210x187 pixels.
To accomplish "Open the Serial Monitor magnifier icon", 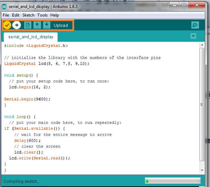I will click(195, 25).
